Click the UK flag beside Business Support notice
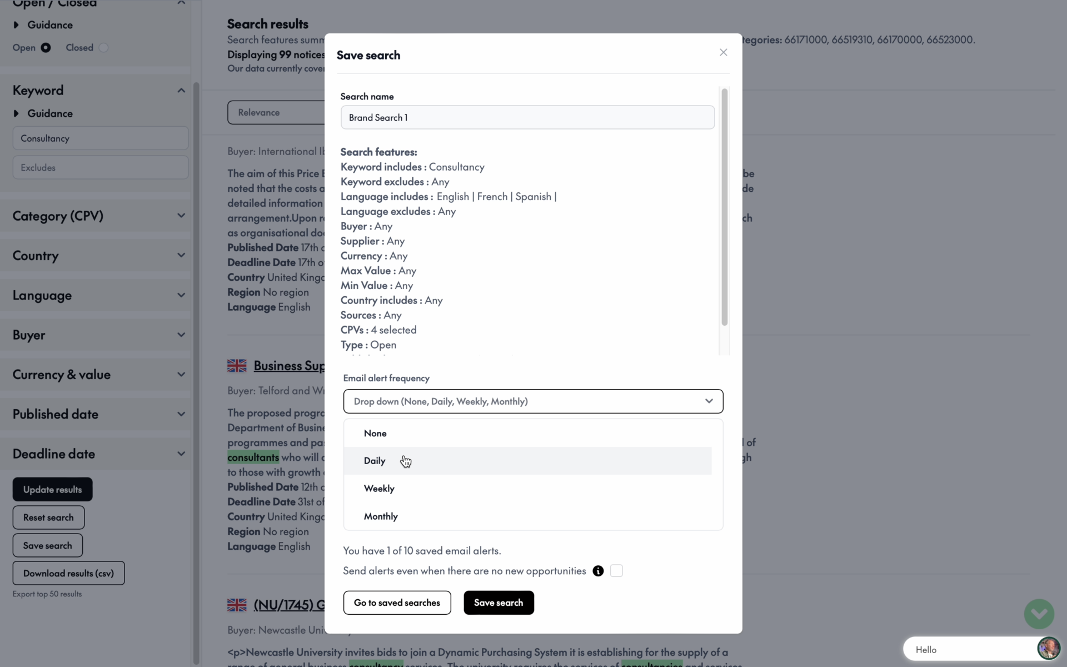 pyautogui.click(x=236, y=365)
